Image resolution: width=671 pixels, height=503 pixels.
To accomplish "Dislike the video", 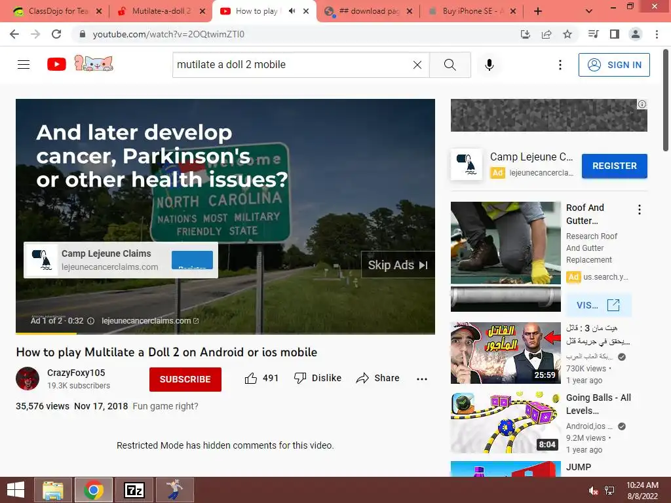I will 318,378.
